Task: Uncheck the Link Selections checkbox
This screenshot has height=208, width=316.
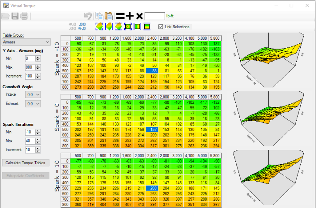Action: (x=161, y=27)
